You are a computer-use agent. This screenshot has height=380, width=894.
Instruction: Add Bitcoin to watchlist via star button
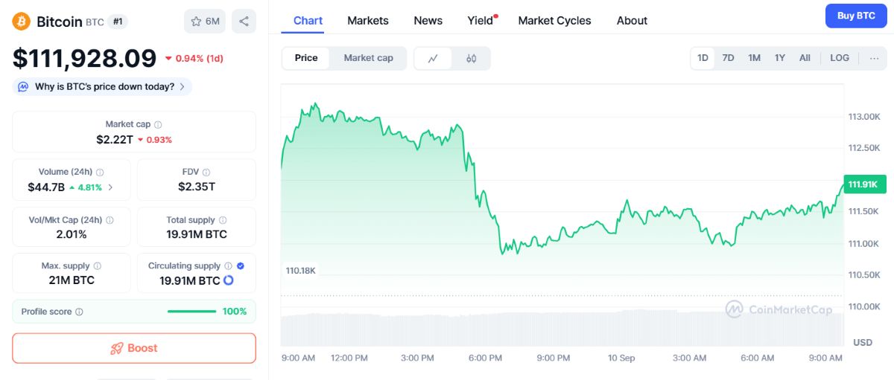[x=205, y=22]
